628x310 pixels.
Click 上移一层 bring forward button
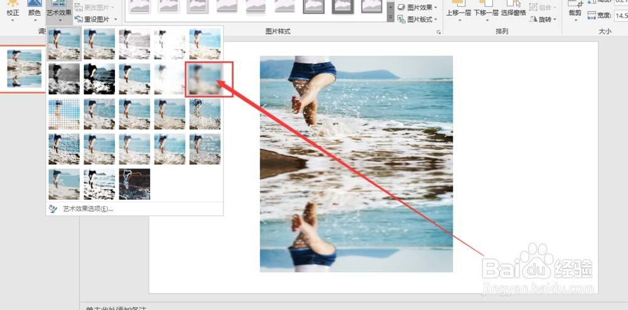[459, 11]
